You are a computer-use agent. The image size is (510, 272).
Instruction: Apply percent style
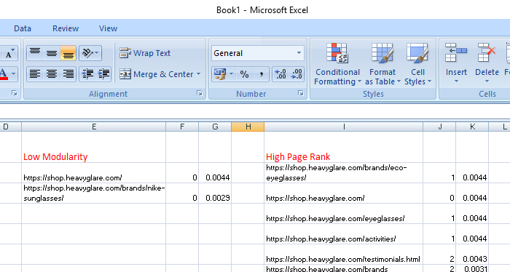(x=244, y=74)
